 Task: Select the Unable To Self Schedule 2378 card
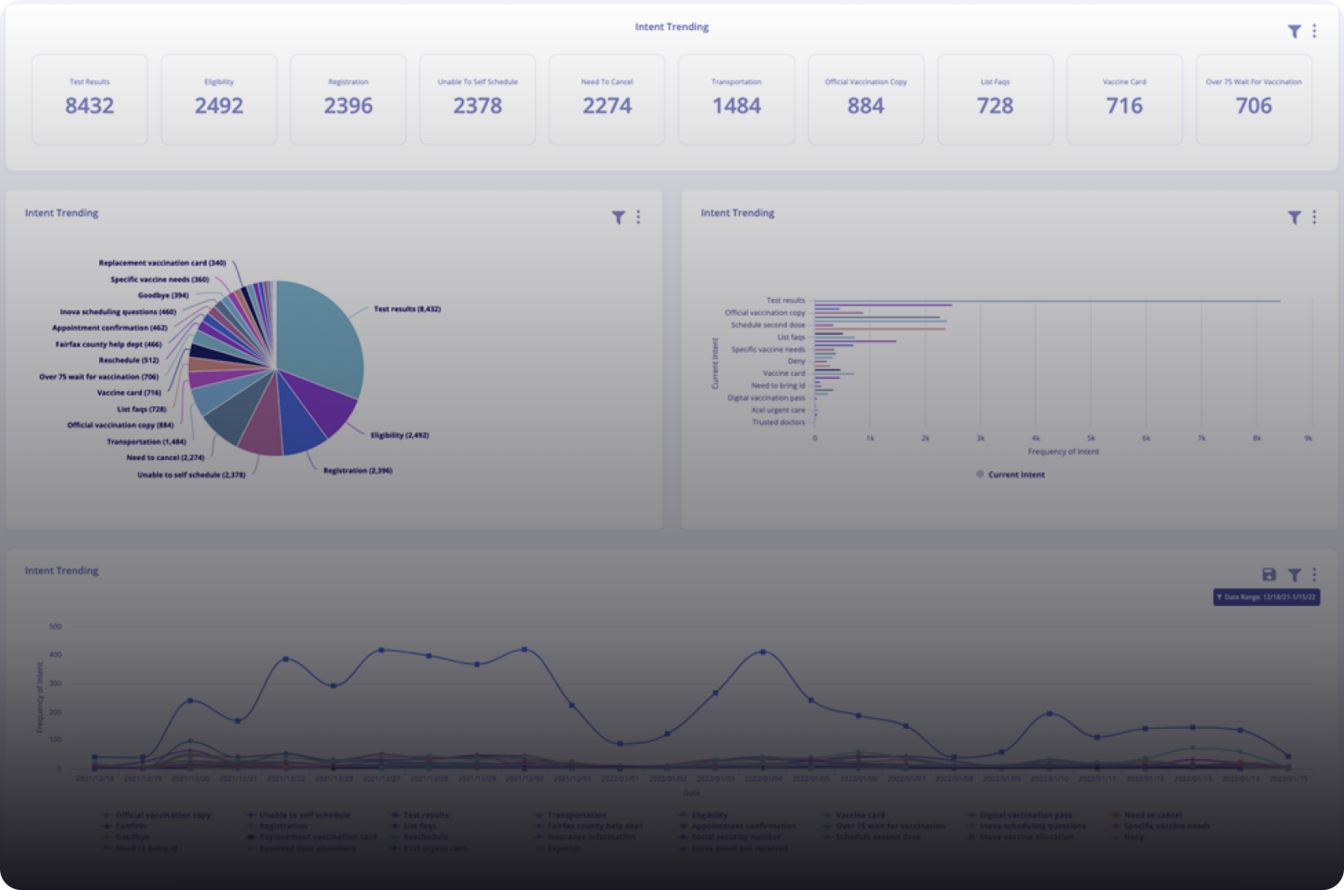tap(478, 99)
